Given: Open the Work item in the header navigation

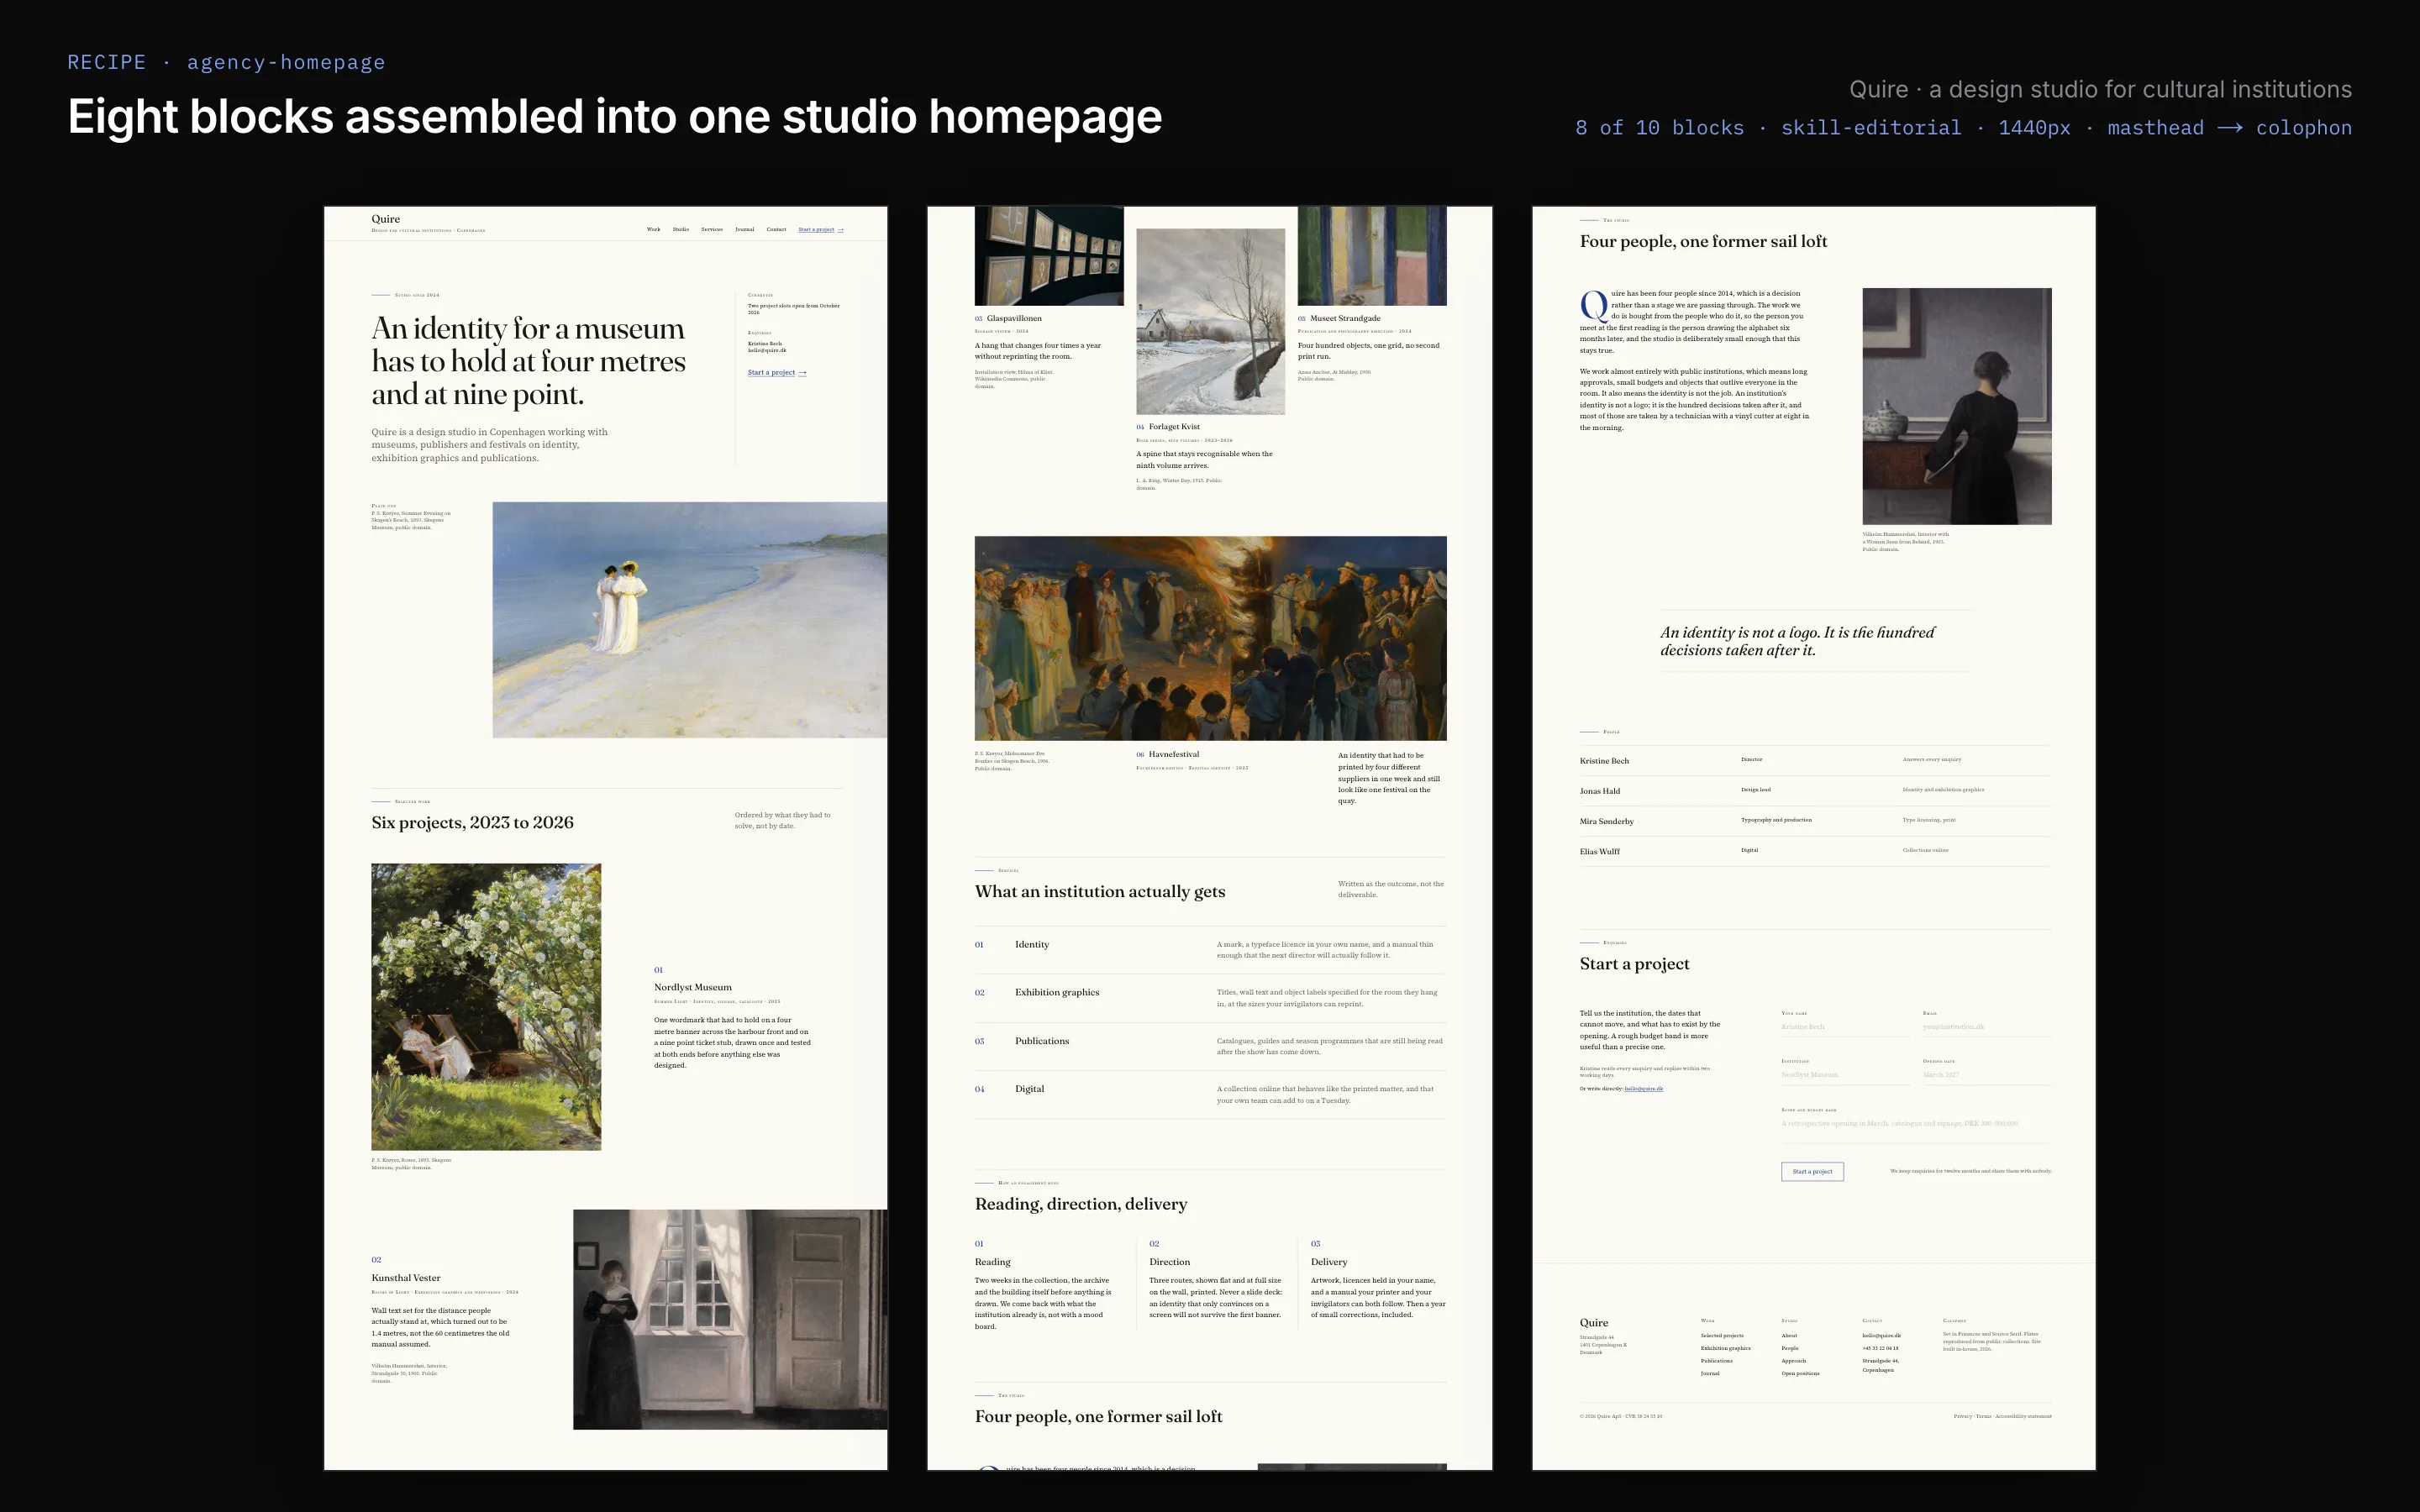Looking at the screenshot, I should pos(653,229).
